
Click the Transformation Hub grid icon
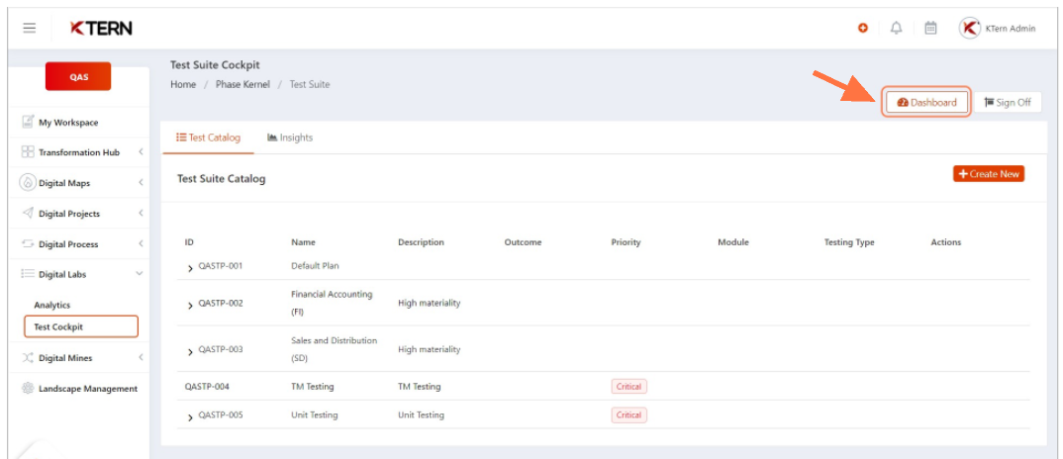coord(28,152)
